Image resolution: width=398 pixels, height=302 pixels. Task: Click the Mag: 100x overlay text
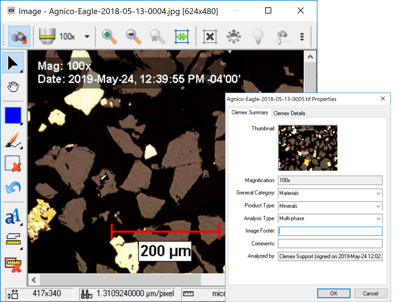tap(64, 66)
